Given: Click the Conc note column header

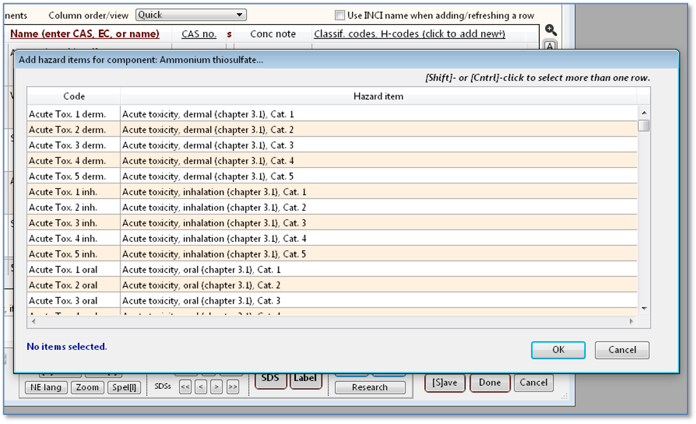Looking at the screenshot, I should [273, 34].
